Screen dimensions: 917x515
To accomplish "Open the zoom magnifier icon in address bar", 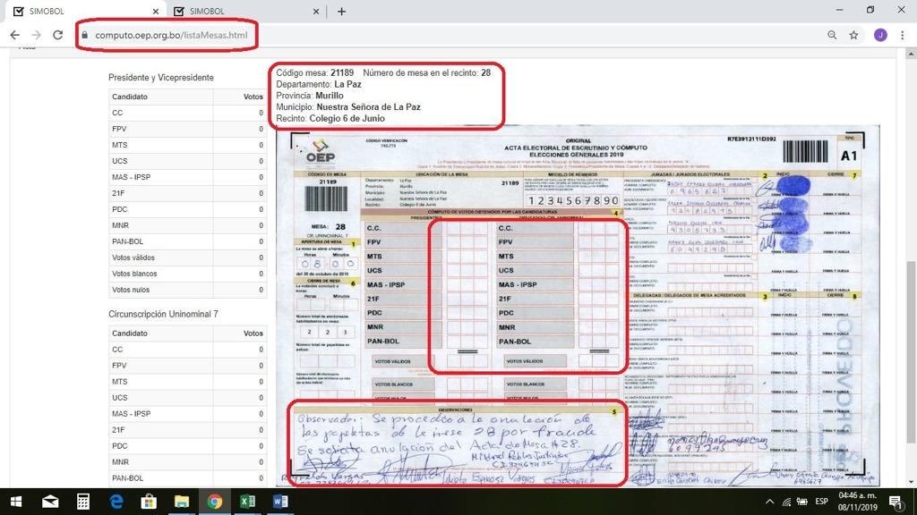I will pyautogui.click(x=832, y=35).
